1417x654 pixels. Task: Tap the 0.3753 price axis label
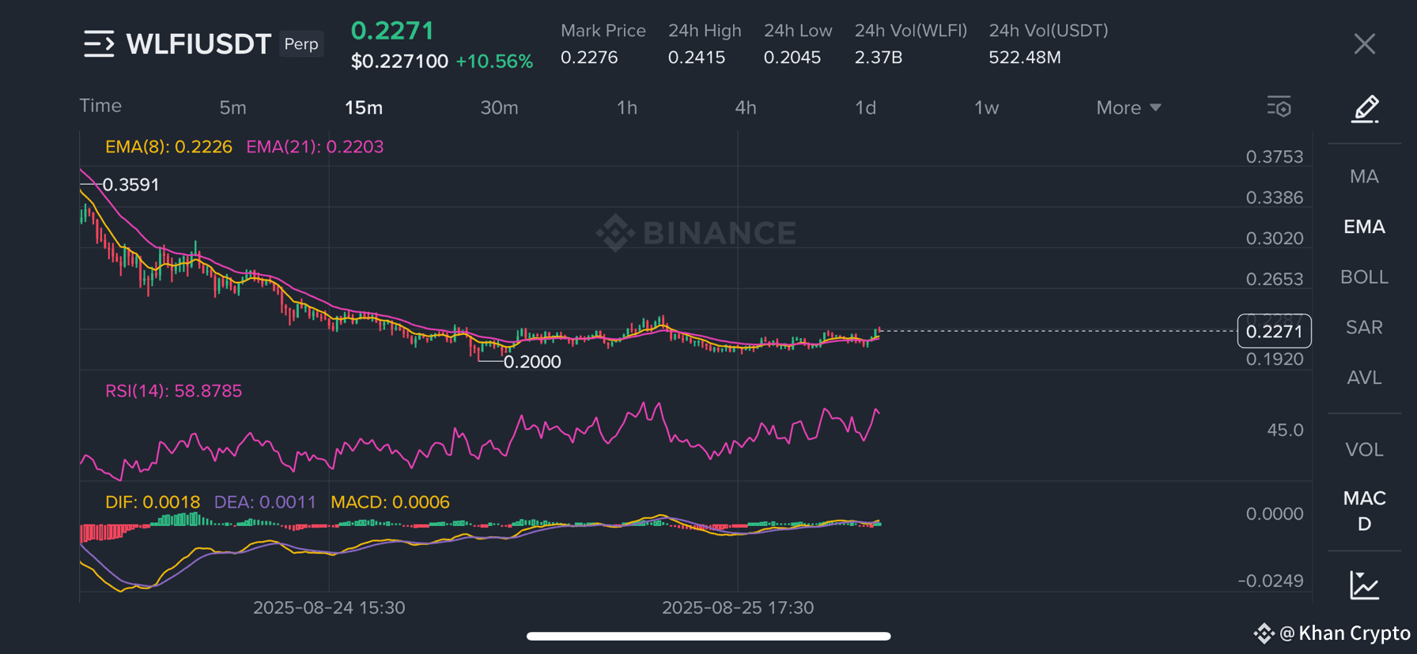click(x=1275, y=156)
